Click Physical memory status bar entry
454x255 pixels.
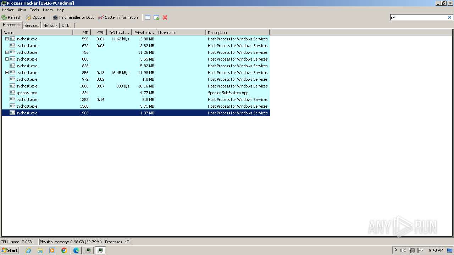(x=71, y=242)
